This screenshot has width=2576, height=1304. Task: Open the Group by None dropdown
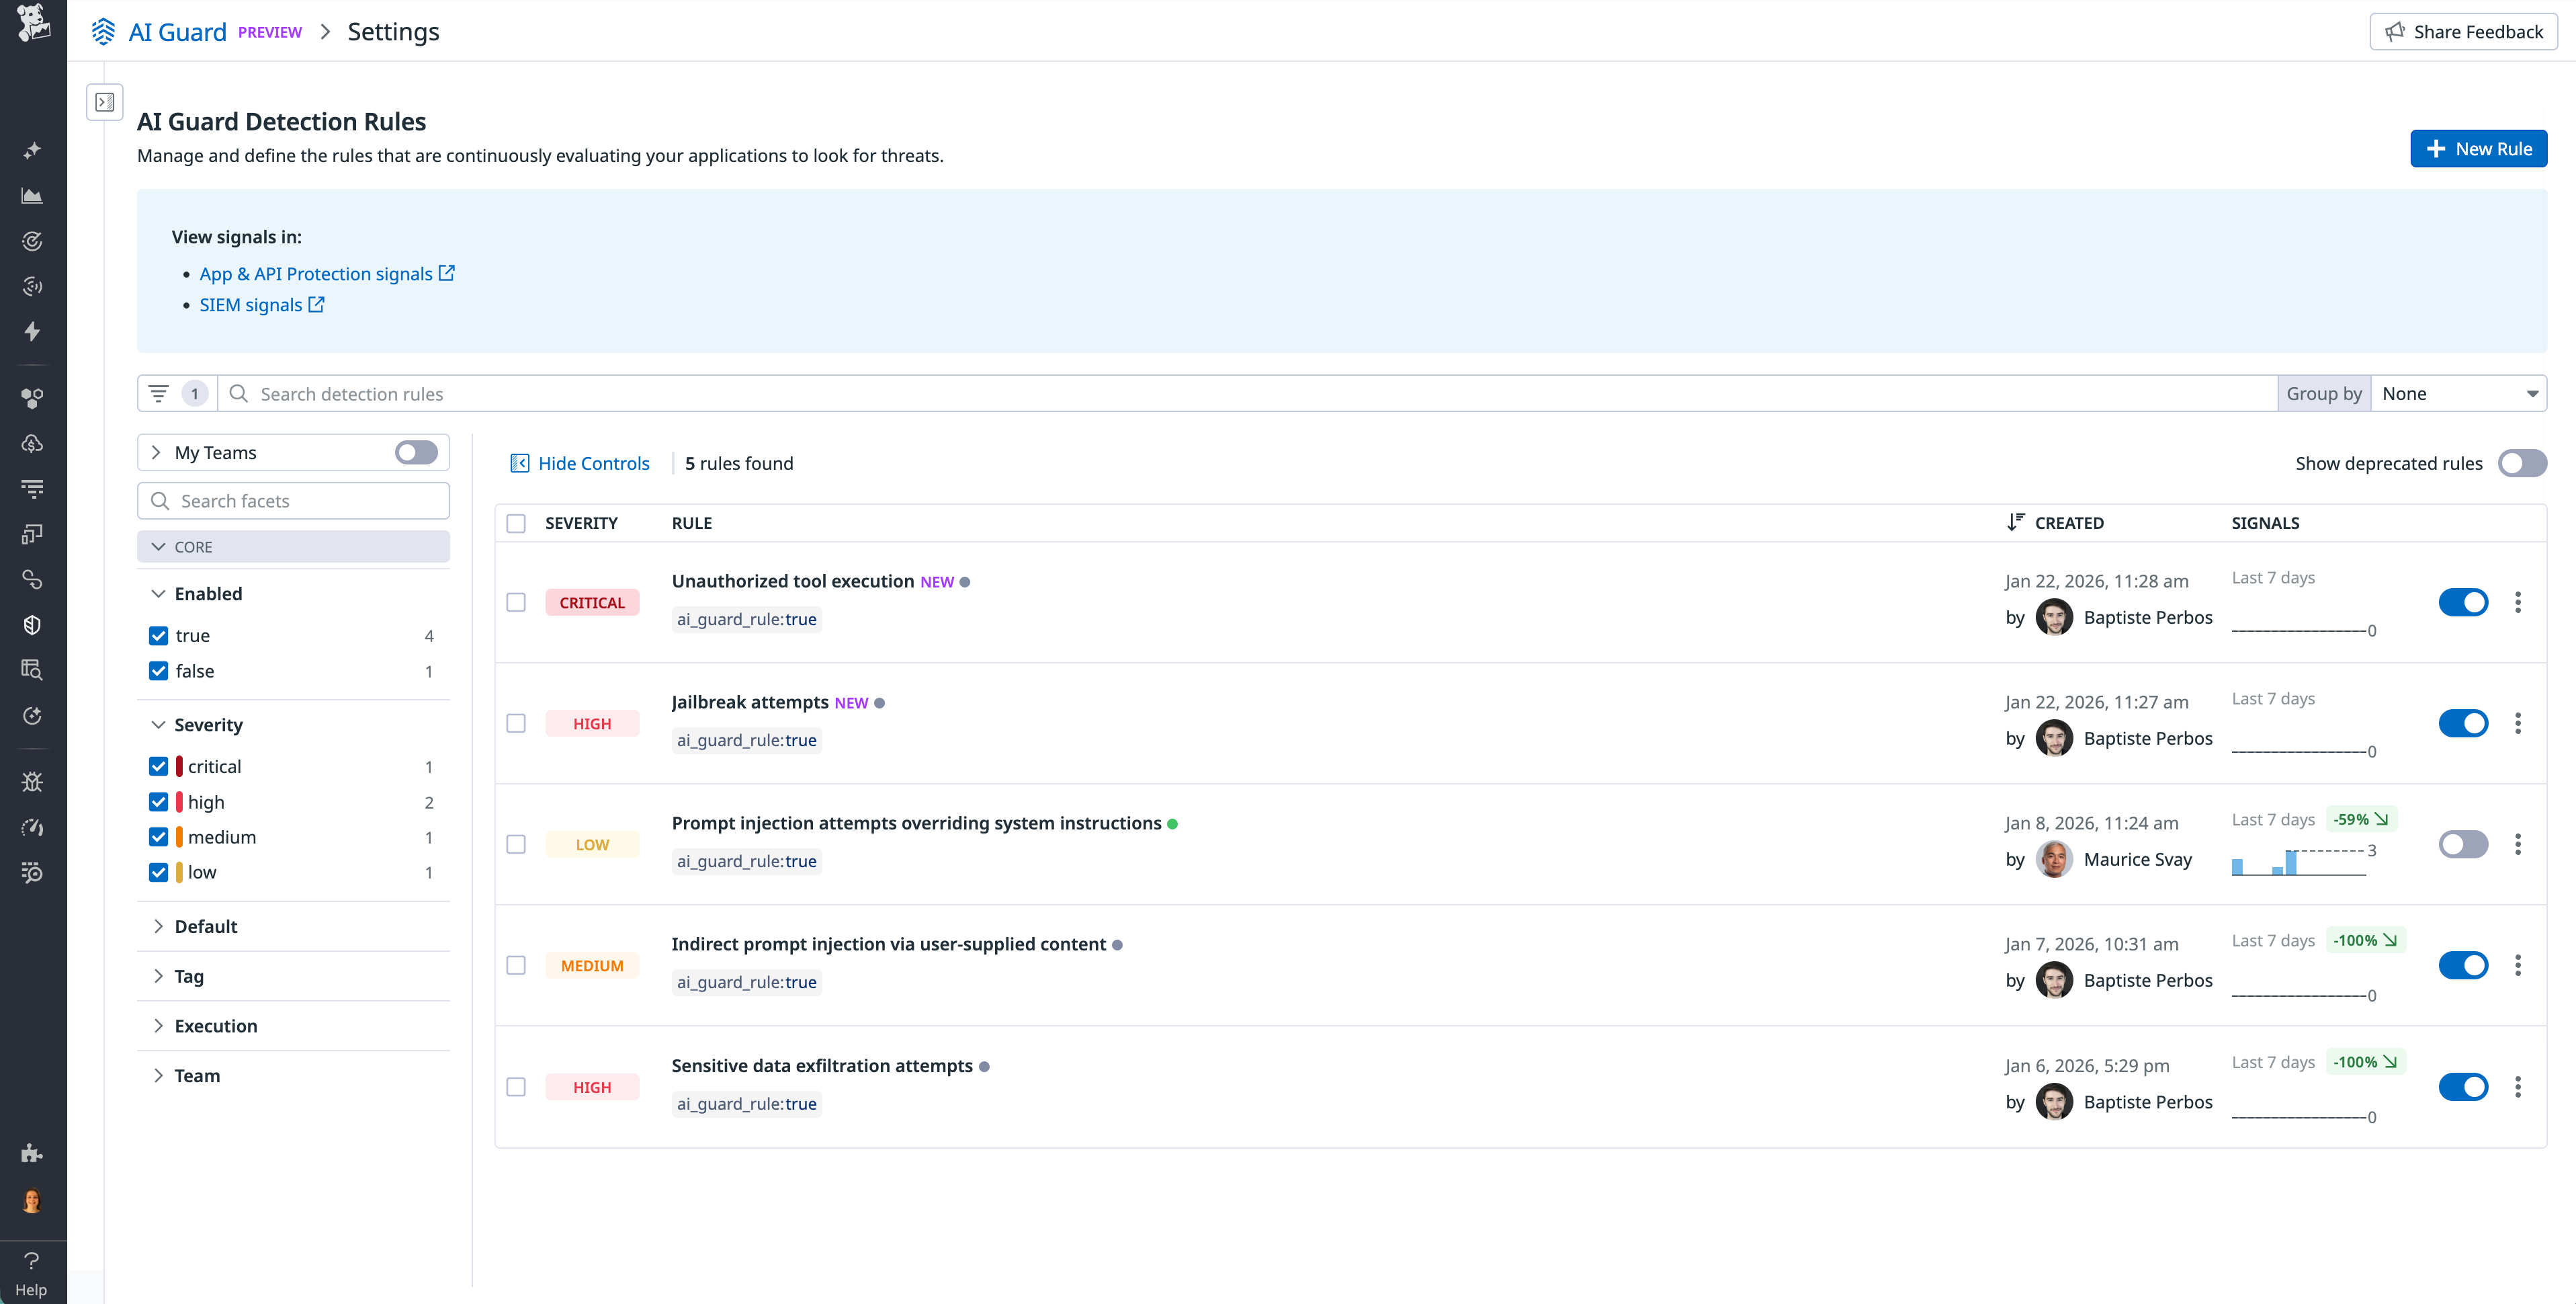pyautogui.click(x=2458, y=393)
